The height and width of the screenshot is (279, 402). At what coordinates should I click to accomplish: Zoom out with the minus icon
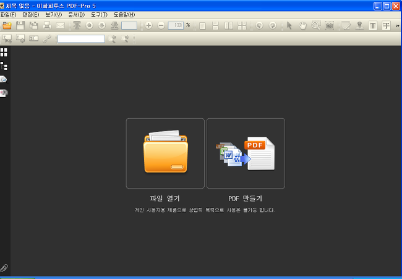click(x=161, y=25)
